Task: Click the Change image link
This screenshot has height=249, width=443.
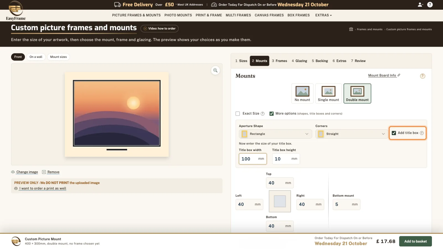Action: coord(27,172)
